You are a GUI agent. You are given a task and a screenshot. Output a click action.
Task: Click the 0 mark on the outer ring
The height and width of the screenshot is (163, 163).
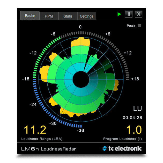coord(80,27)
